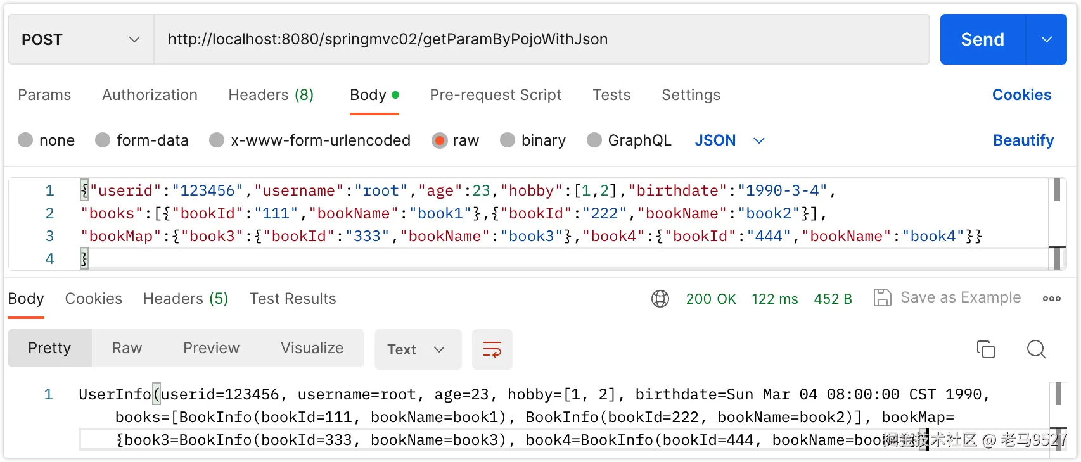
Task: Select the GraphQL body radio option
Action: coord(594,140)
